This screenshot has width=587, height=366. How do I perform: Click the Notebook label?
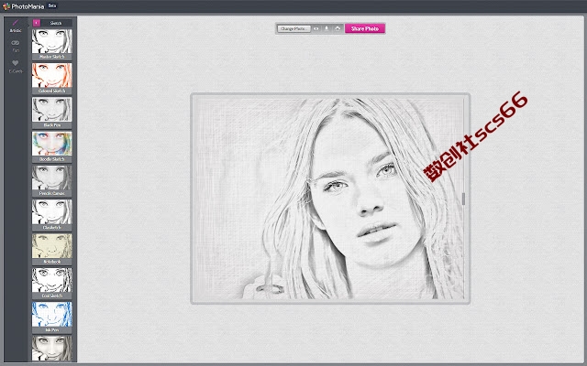pos(51,262)
